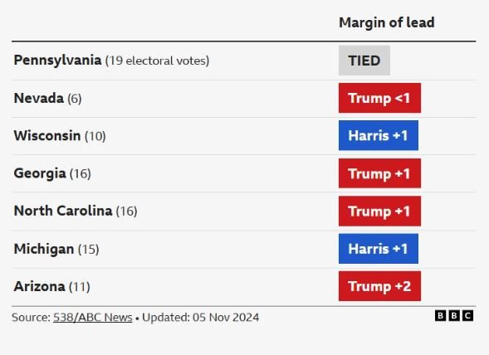This screenshot has width=489, height=355.
Task: Select the Arizona row label
Action: 51,286
